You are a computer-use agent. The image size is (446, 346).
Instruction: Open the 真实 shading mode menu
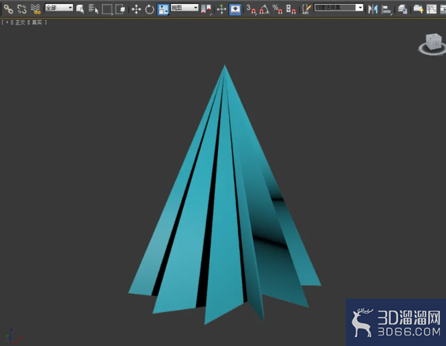click(x=37, y=22)
